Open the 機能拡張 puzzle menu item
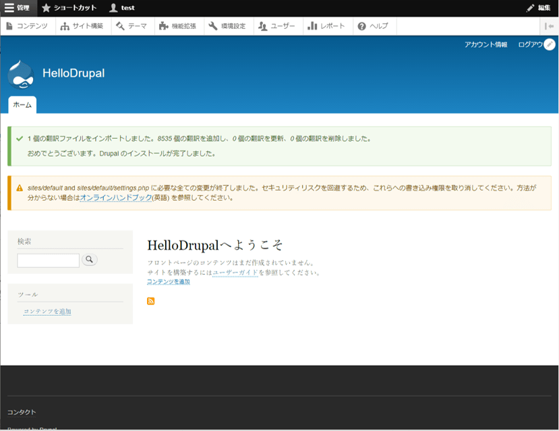Screen dimensions: 559x431 (x=177, y=26)
